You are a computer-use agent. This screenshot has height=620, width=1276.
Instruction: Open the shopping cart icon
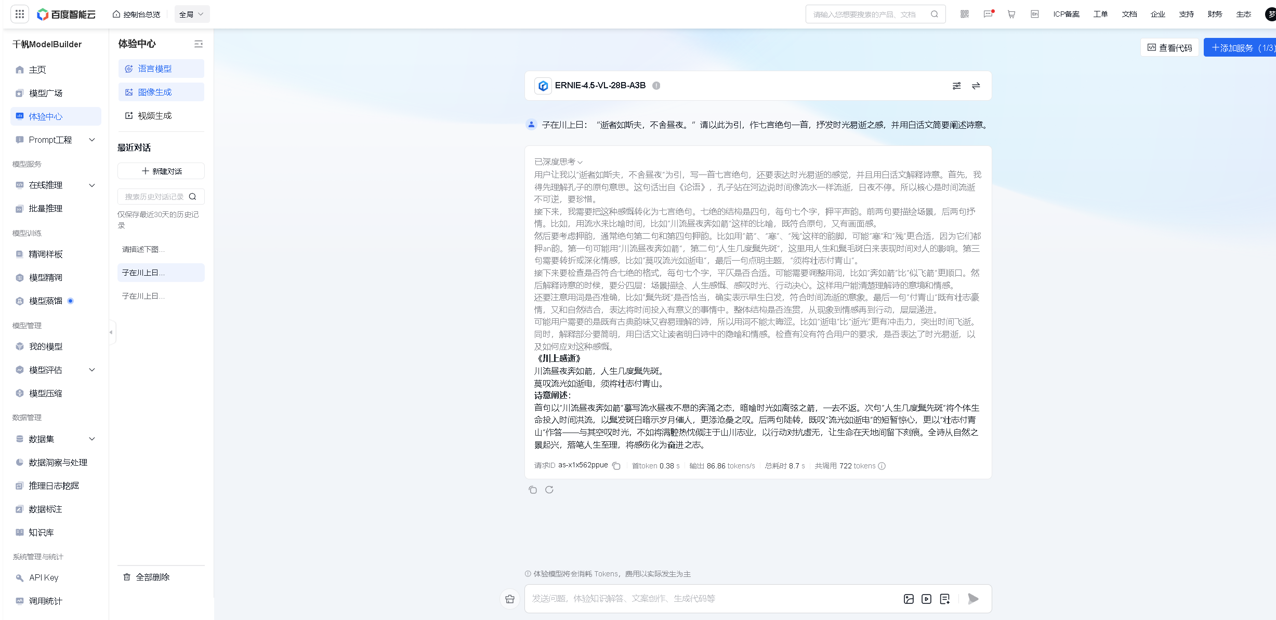click(1011, 14)
